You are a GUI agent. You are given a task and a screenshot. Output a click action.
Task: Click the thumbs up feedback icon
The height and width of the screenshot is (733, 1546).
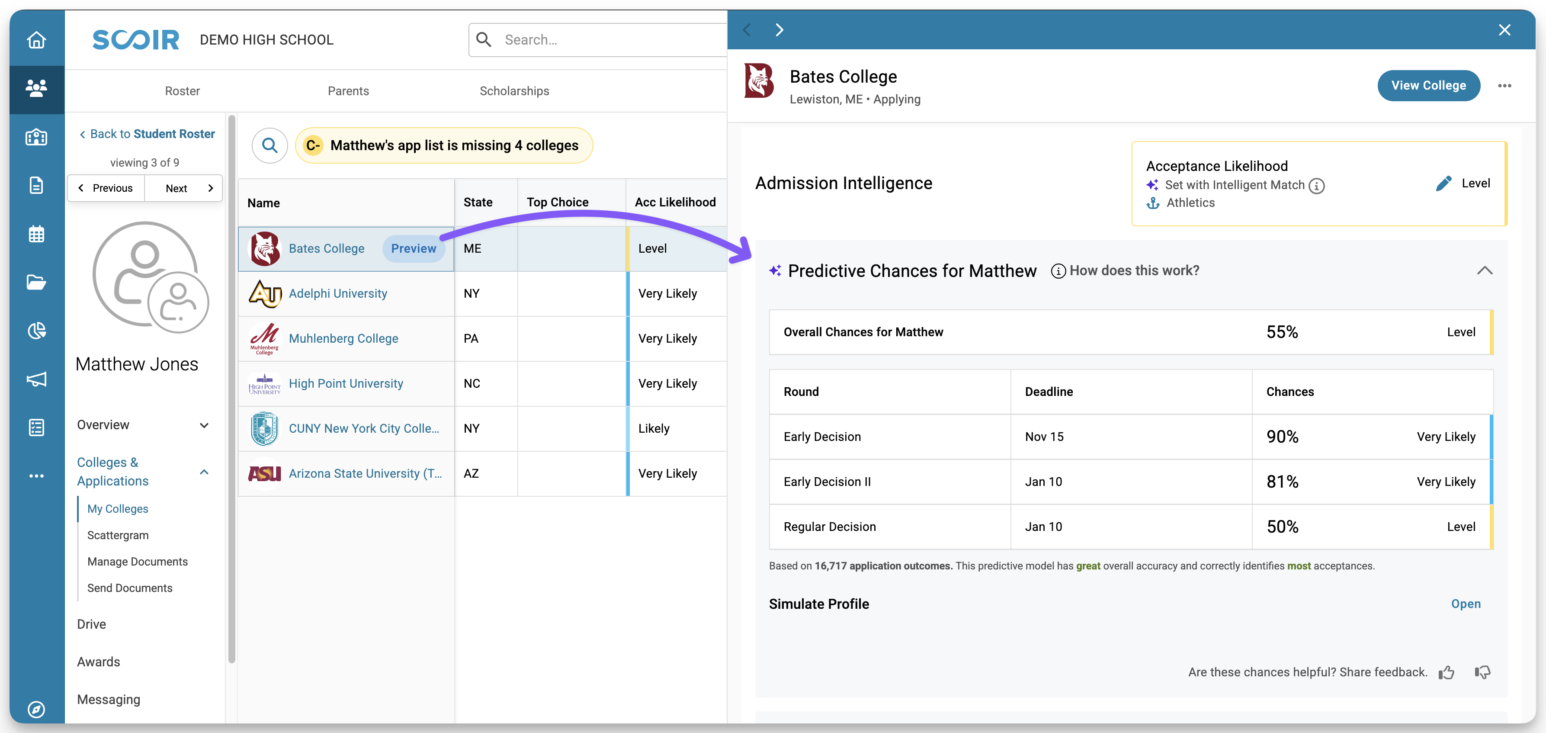[x=1447, y=672]
